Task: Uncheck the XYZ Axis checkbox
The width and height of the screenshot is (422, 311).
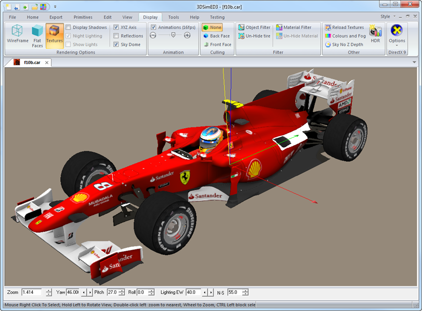Action: point(116,27)
